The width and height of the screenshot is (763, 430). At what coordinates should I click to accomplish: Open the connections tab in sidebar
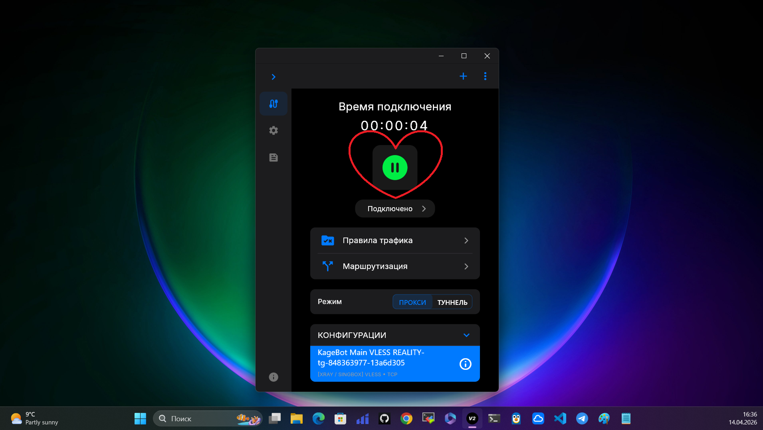point(273,104)
